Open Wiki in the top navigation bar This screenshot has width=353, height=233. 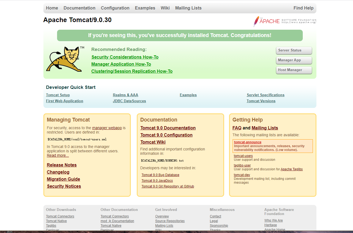(165, 8)
